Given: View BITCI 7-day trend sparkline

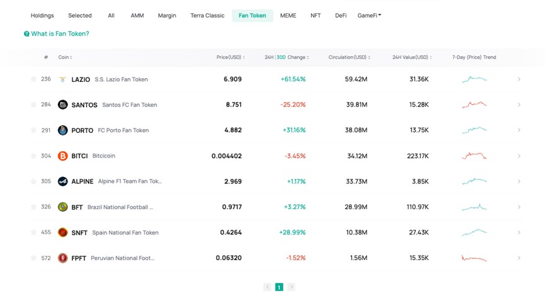Looking at the screenshot, I should [x=474, y=156].
